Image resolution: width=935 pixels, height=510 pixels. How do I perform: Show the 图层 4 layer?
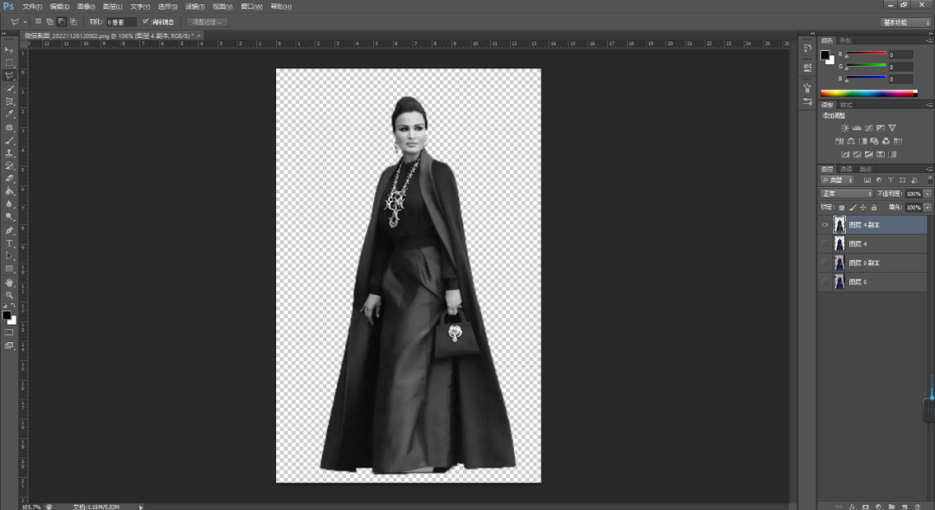825,243
